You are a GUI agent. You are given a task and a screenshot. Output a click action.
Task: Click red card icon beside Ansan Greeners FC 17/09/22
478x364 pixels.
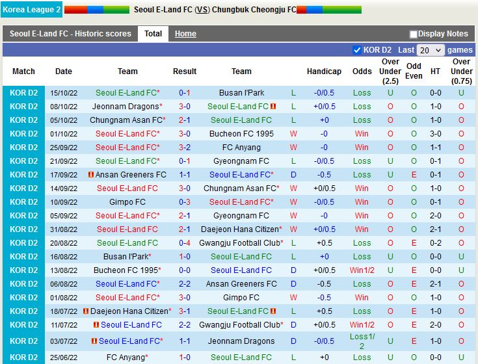click(91, 175)
